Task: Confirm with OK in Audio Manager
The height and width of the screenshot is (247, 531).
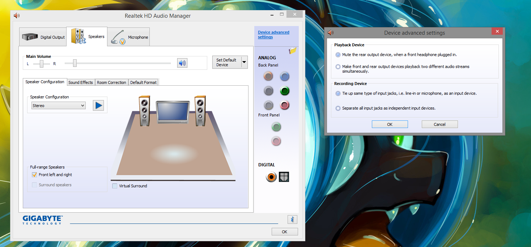Action: point(285,232)
